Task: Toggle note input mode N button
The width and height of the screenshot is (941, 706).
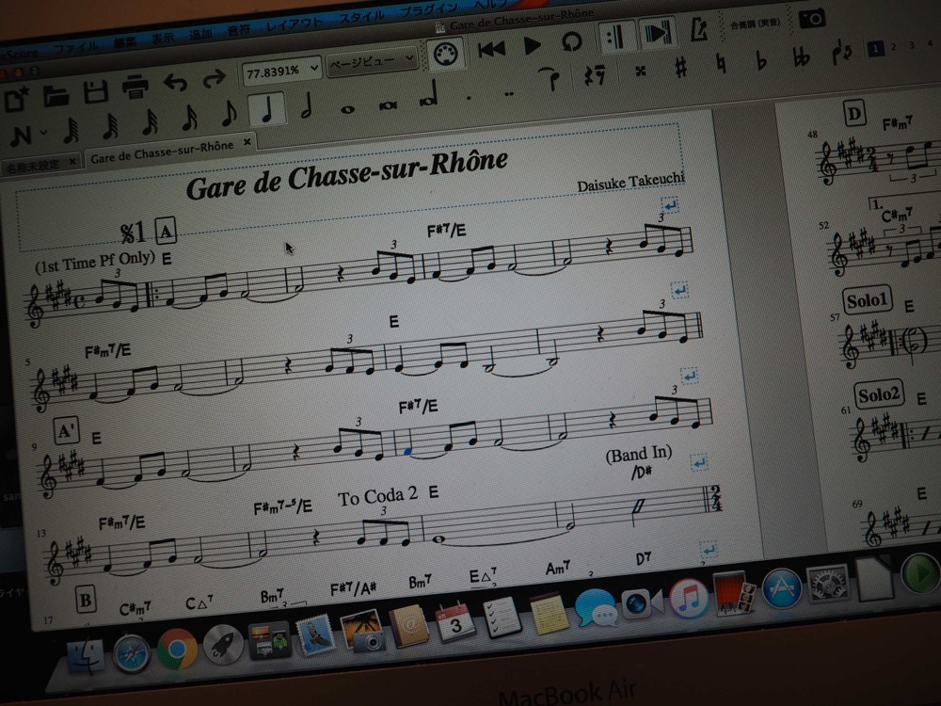Action: pos(21,136)
